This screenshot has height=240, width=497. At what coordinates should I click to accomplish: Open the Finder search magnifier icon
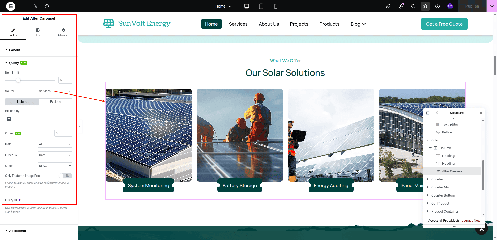pos(413,6)
